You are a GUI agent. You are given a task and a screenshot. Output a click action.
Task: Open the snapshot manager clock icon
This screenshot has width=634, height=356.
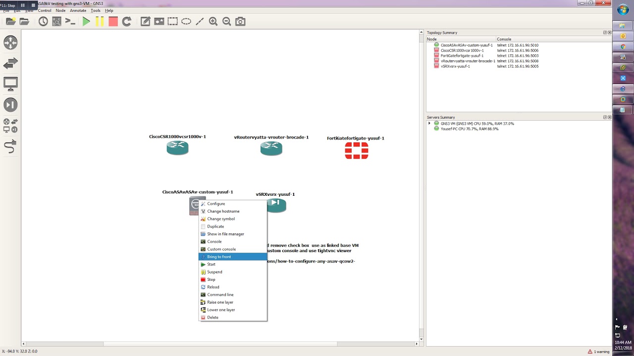coord(43,21)
